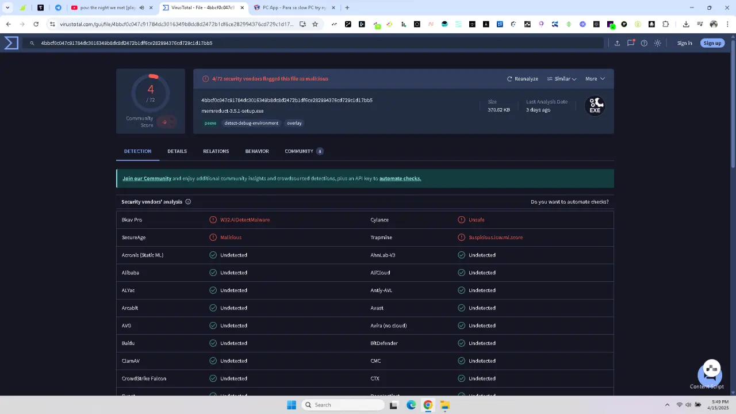736x414 pixels.
Task: Click the malicious alert icon in banner
Action: click(205, 79)
